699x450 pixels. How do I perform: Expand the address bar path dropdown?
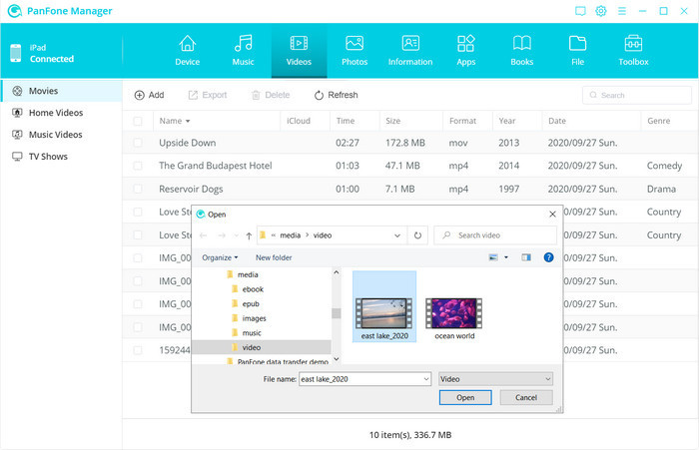[x=397, y=235]
